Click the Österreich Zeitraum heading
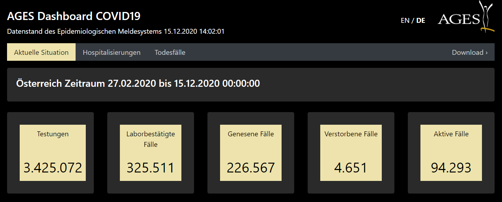 138,84
